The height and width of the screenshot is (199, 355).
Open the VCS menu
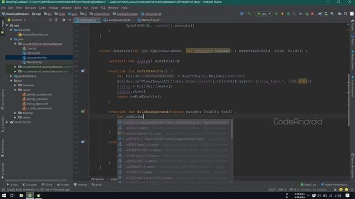103,8
